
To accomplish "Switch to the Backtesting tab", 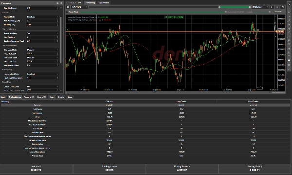I will [91, 2].
